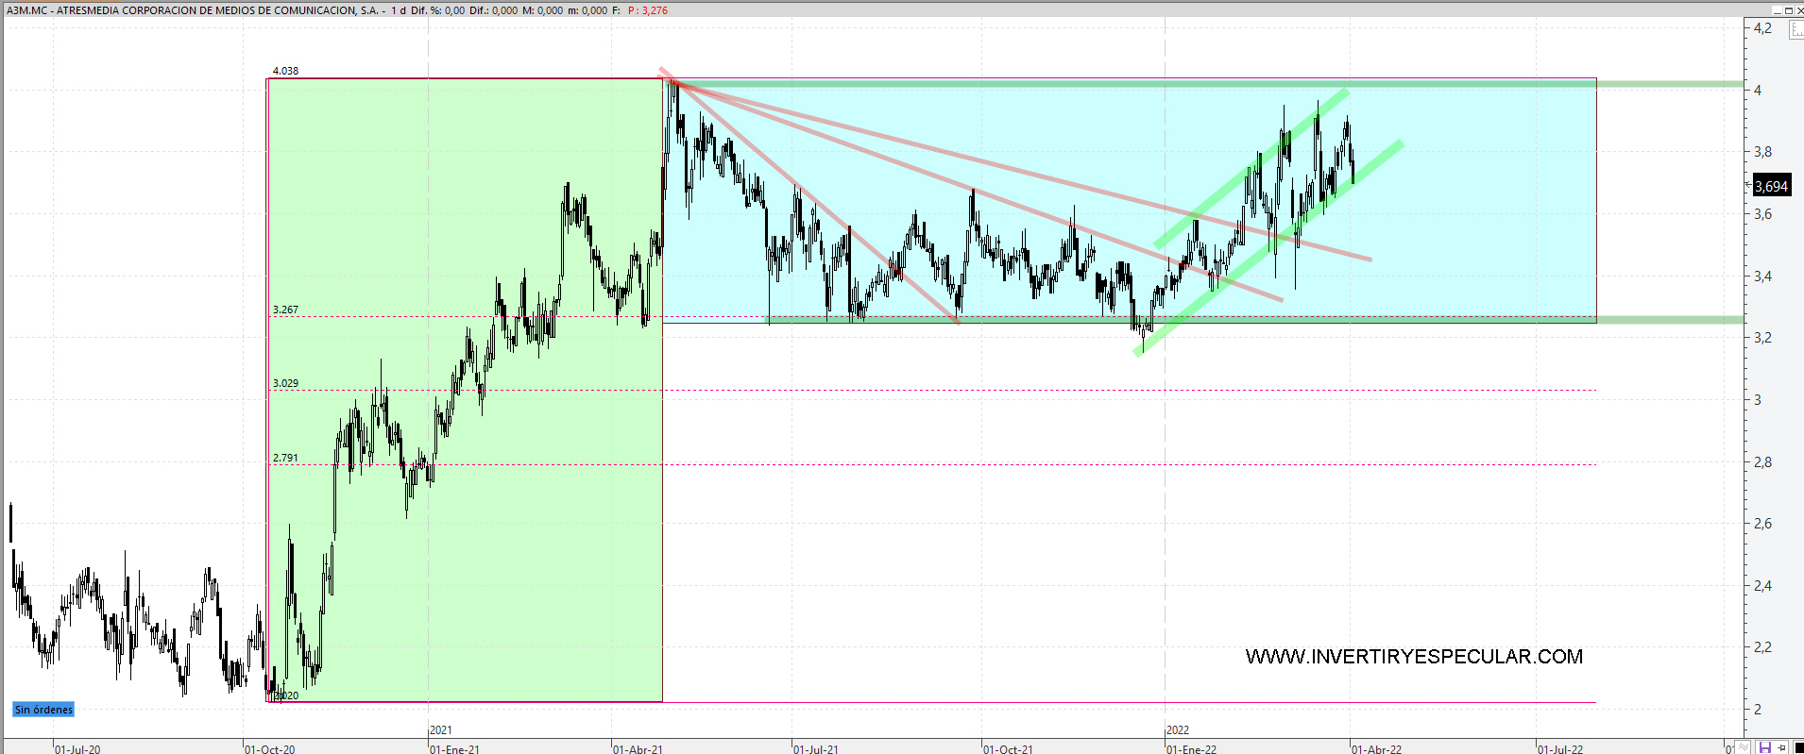Click the 01-Abr-21 date on time axis
The image size is (1804, 754).
coord(638,749)
